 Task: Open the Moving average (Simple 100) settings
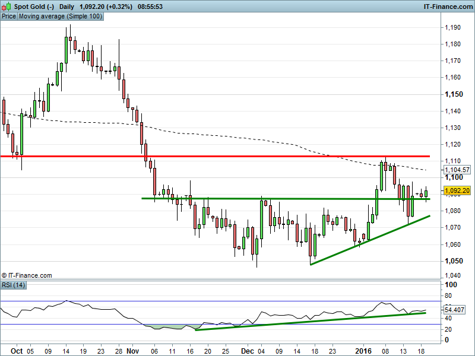click(60, 17)
